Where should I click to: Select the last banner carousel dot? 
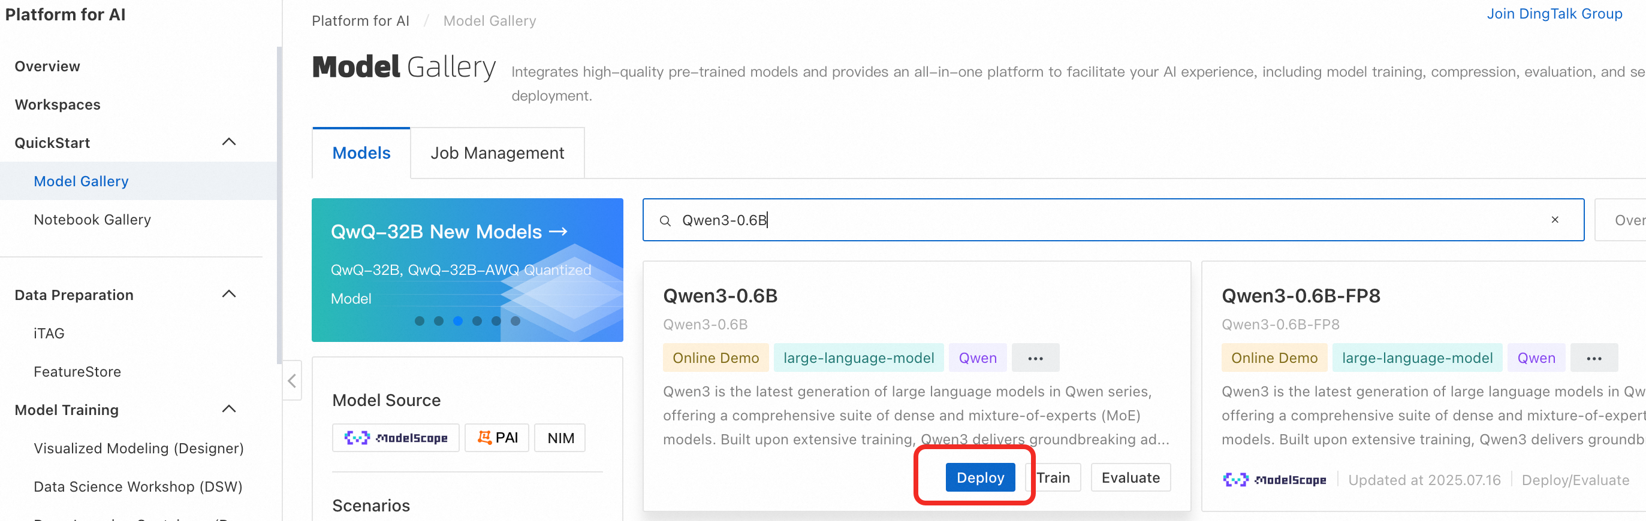(515, 321)
